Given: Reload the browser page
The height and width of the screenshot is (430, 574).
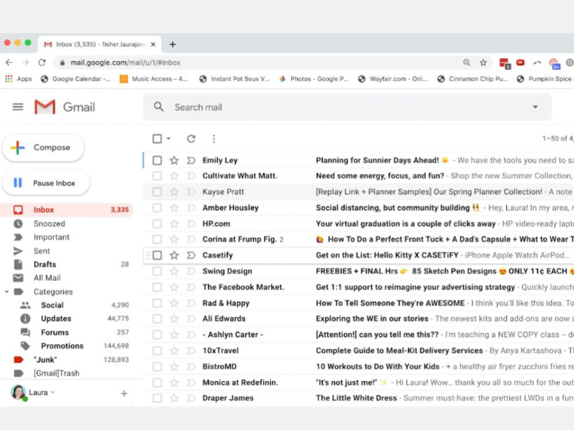Looking at the screenshot, I should (x=42, y=62).
